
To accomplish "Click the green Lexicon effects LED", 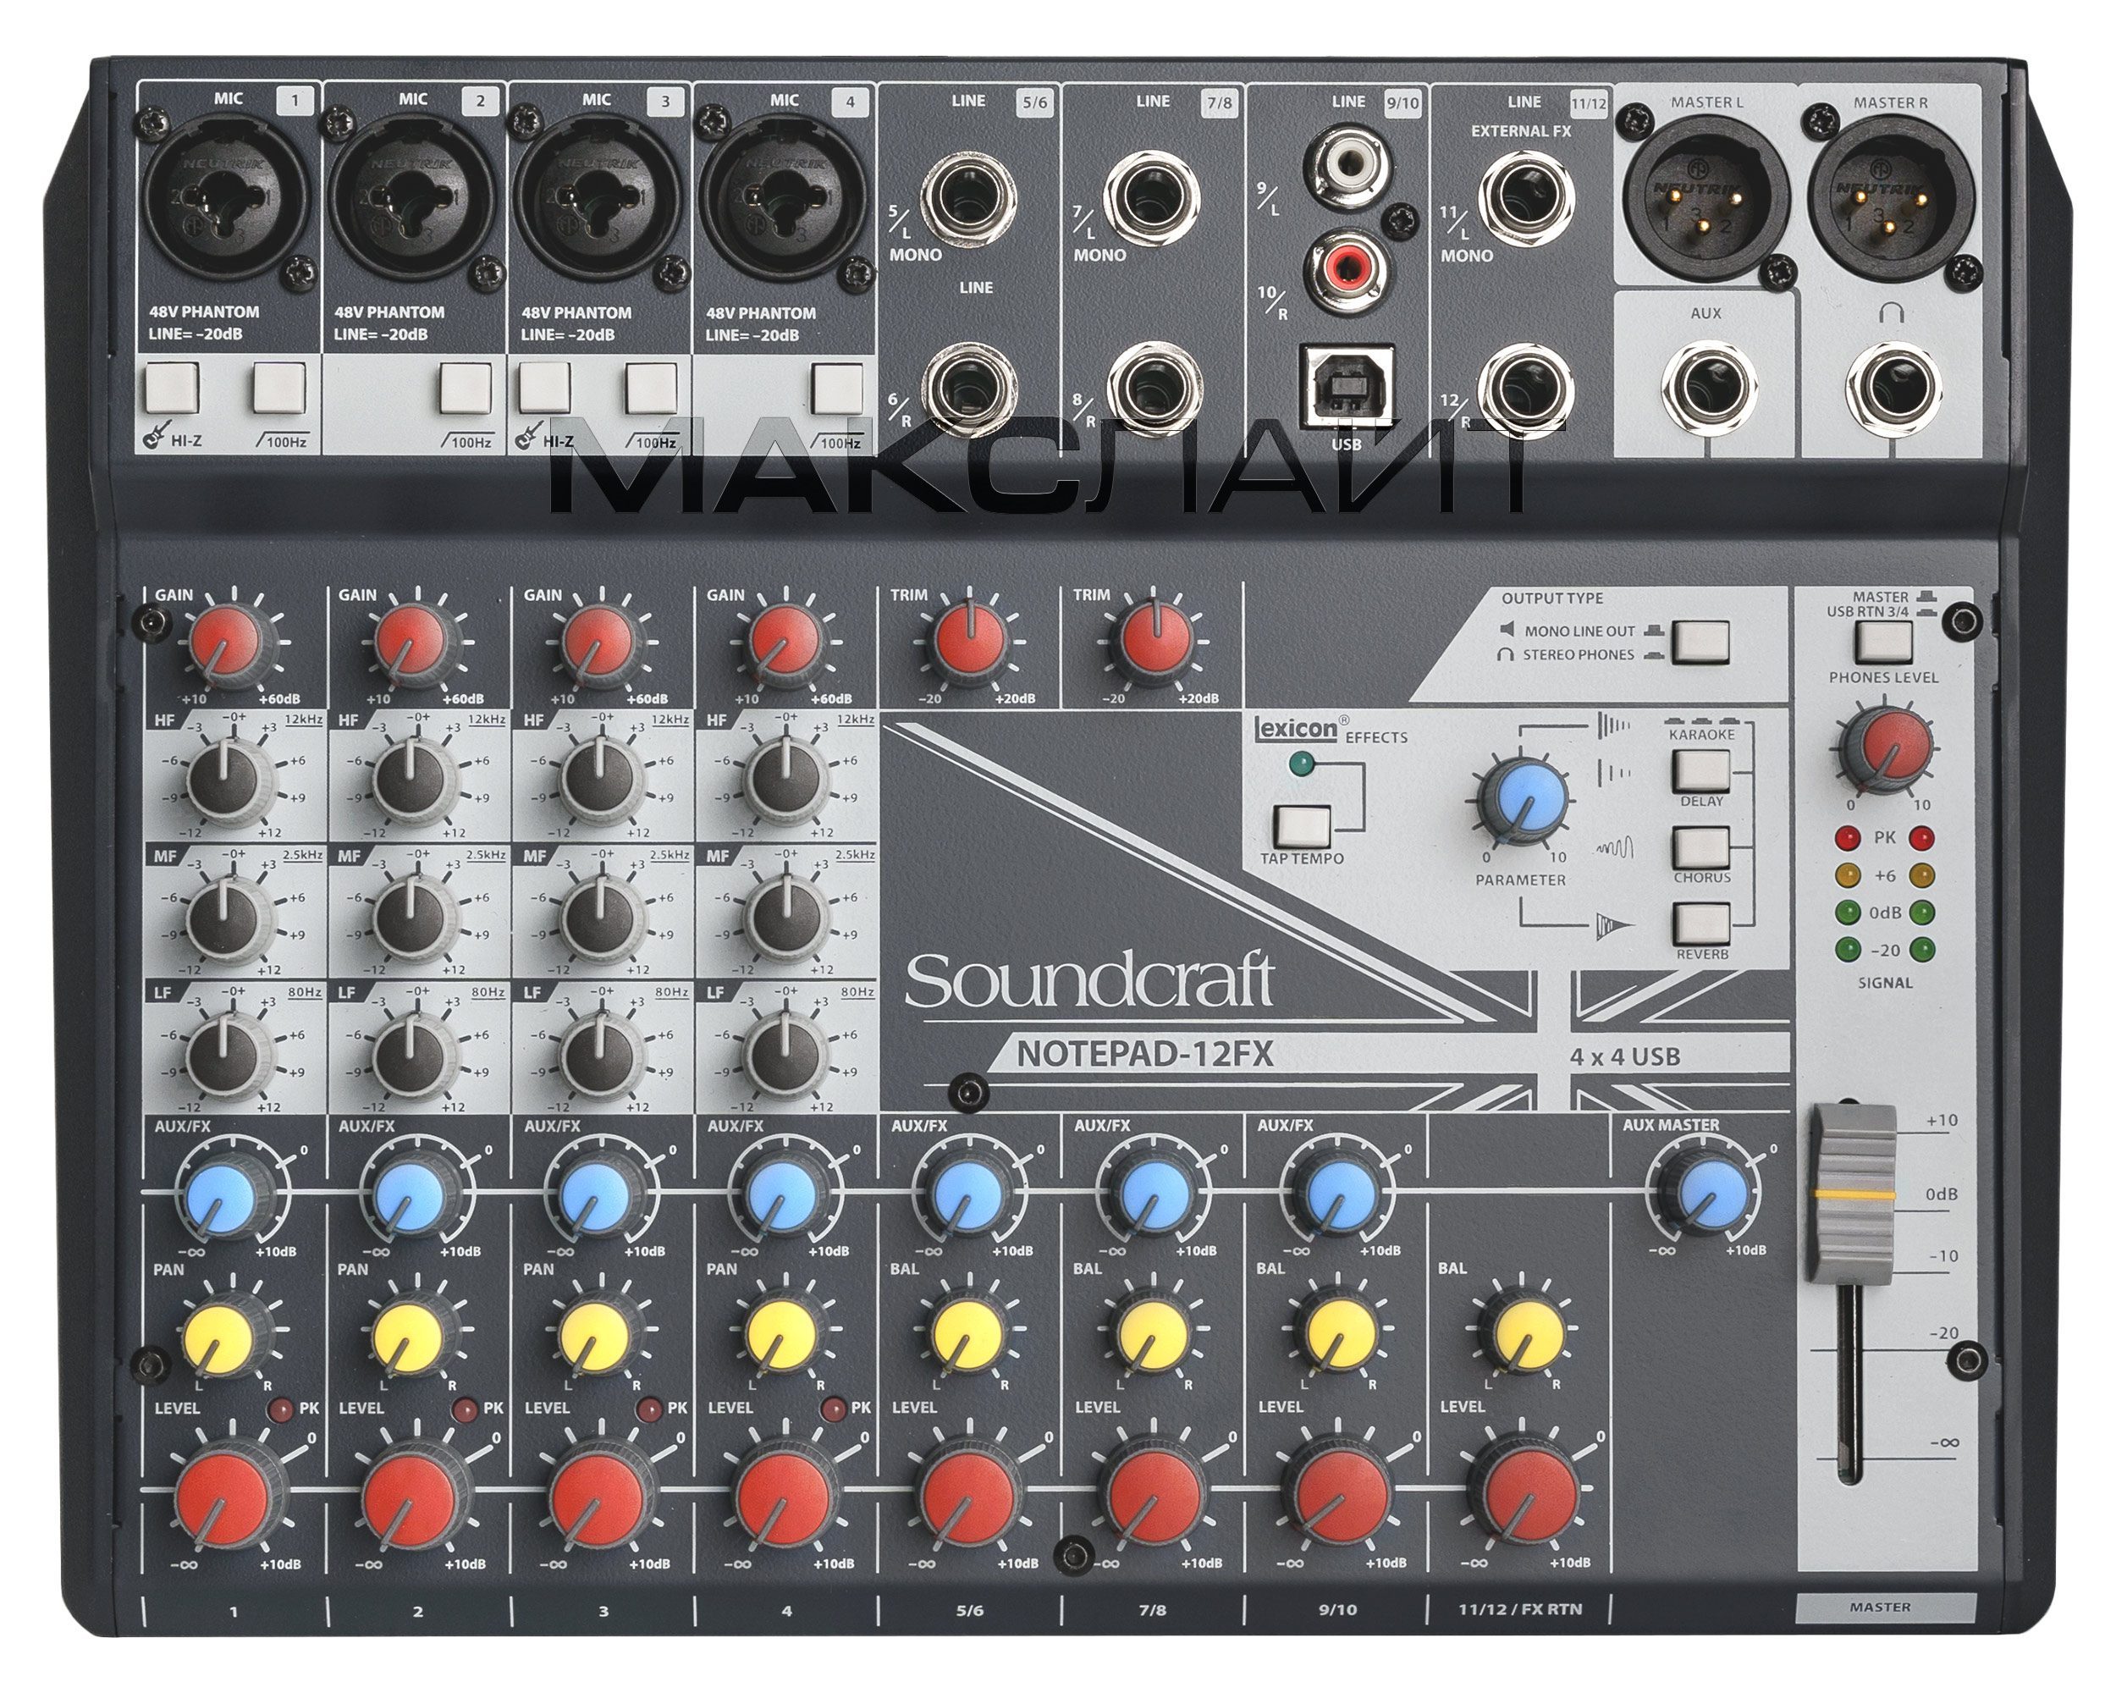I will (1303, 763).
